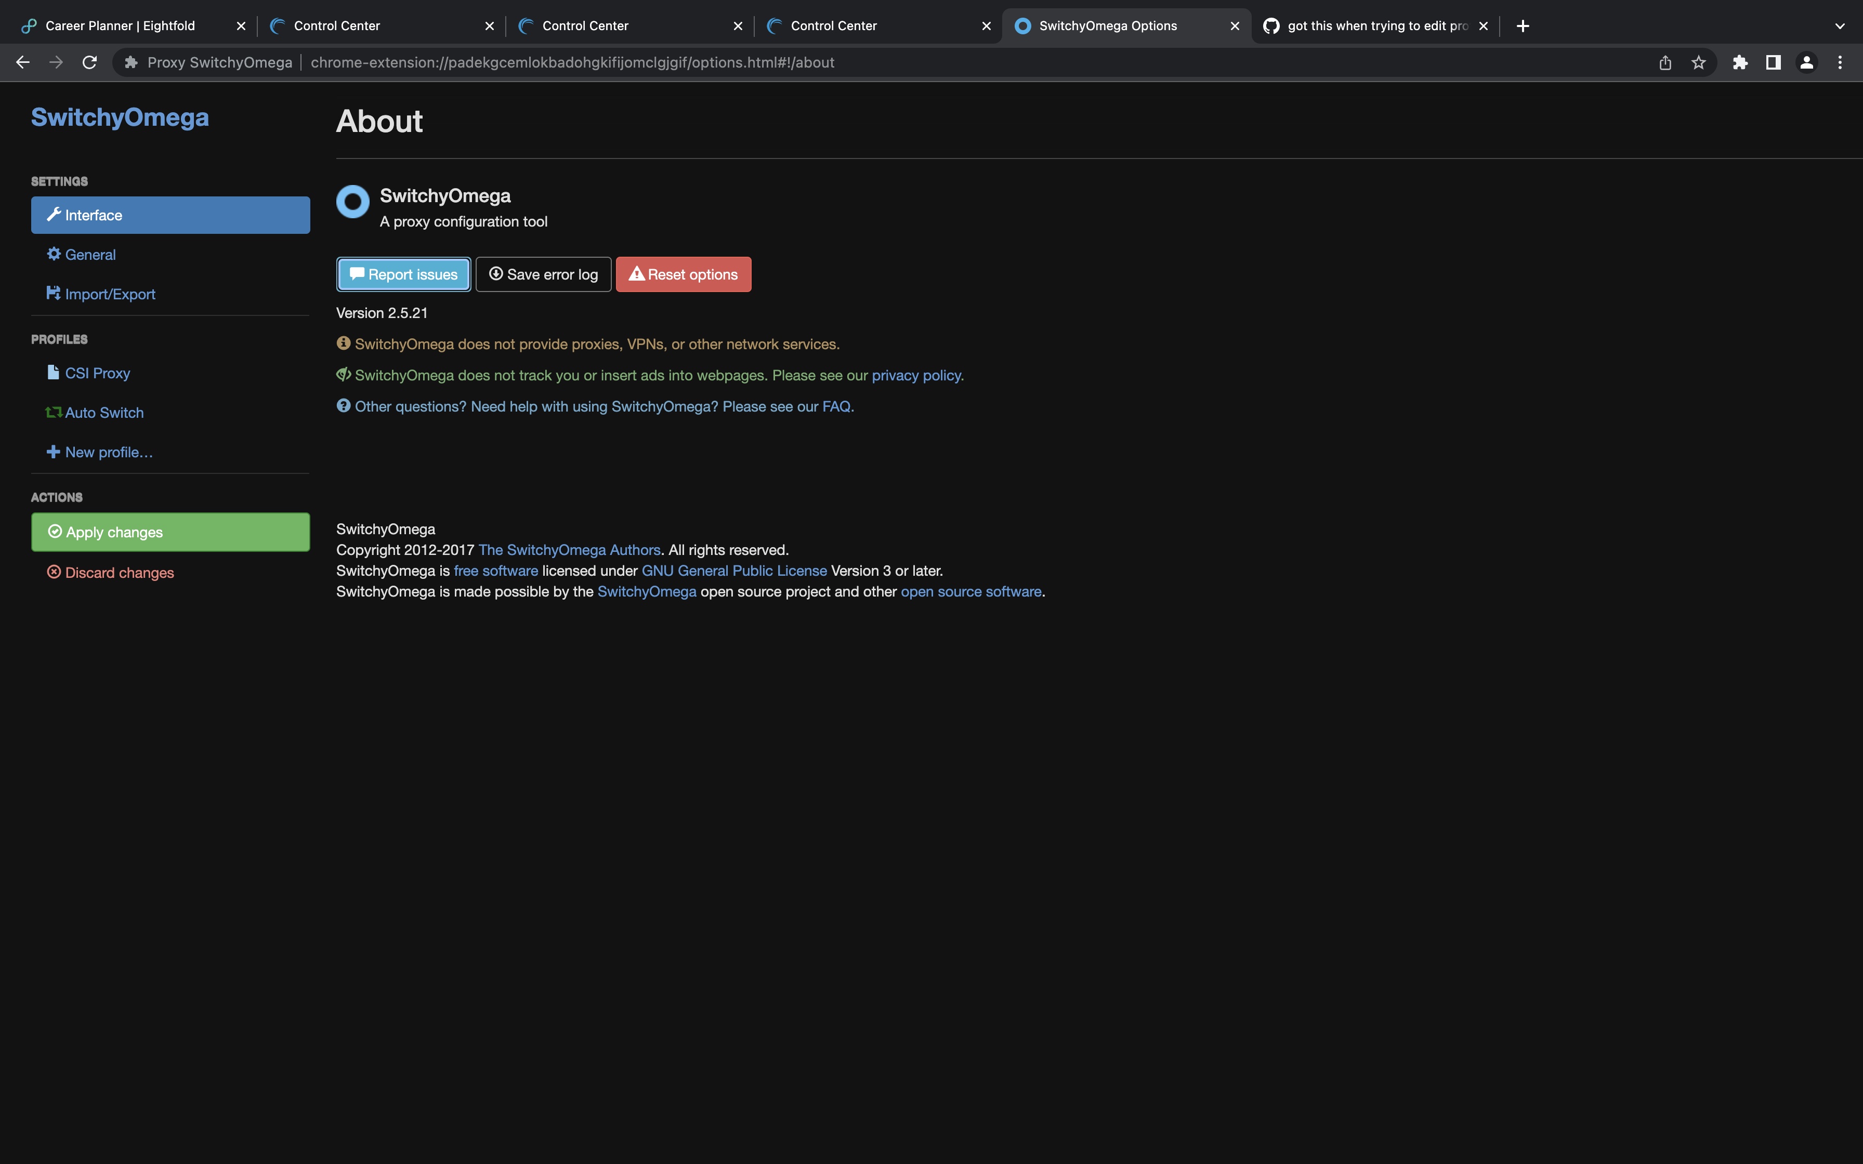
Task: Click the browser profile avatar icon
Action: point(1806,62)
